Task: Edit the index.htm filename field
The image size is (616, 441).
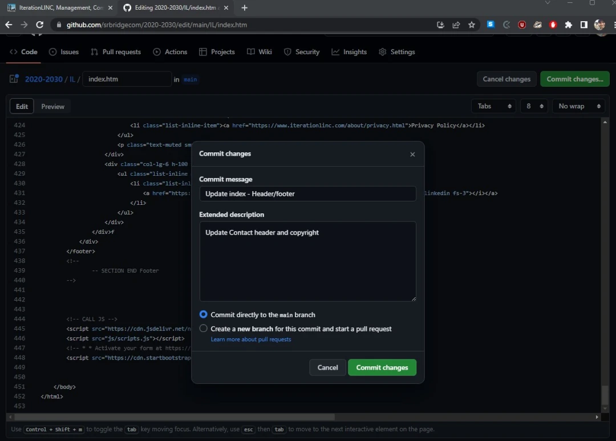Action: (x=127, y=79)
